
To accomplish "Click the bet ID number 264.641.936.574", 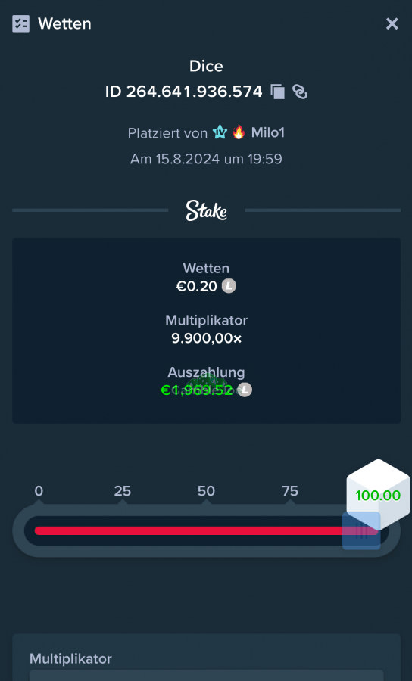I will pos(195,92).
